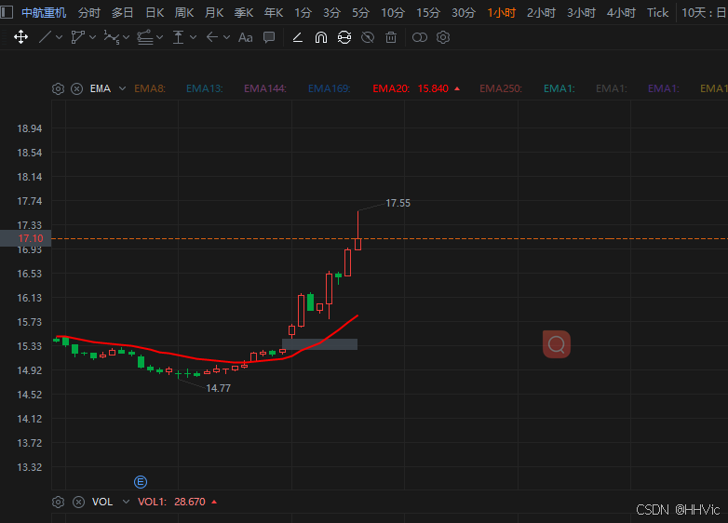Select the arrow mark tool
This screenshot has height=523, width=728.
pyautogui.click(x=211, y=37)
